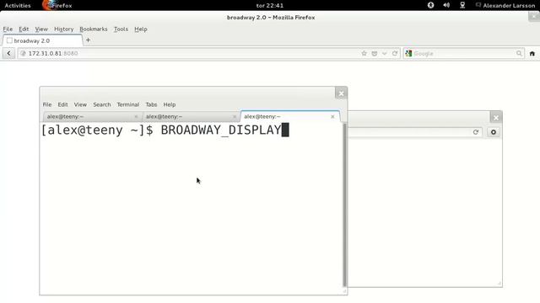Close the Firefox window
The width and height of the screenshot is (540, 303).
tap(534, 16)
